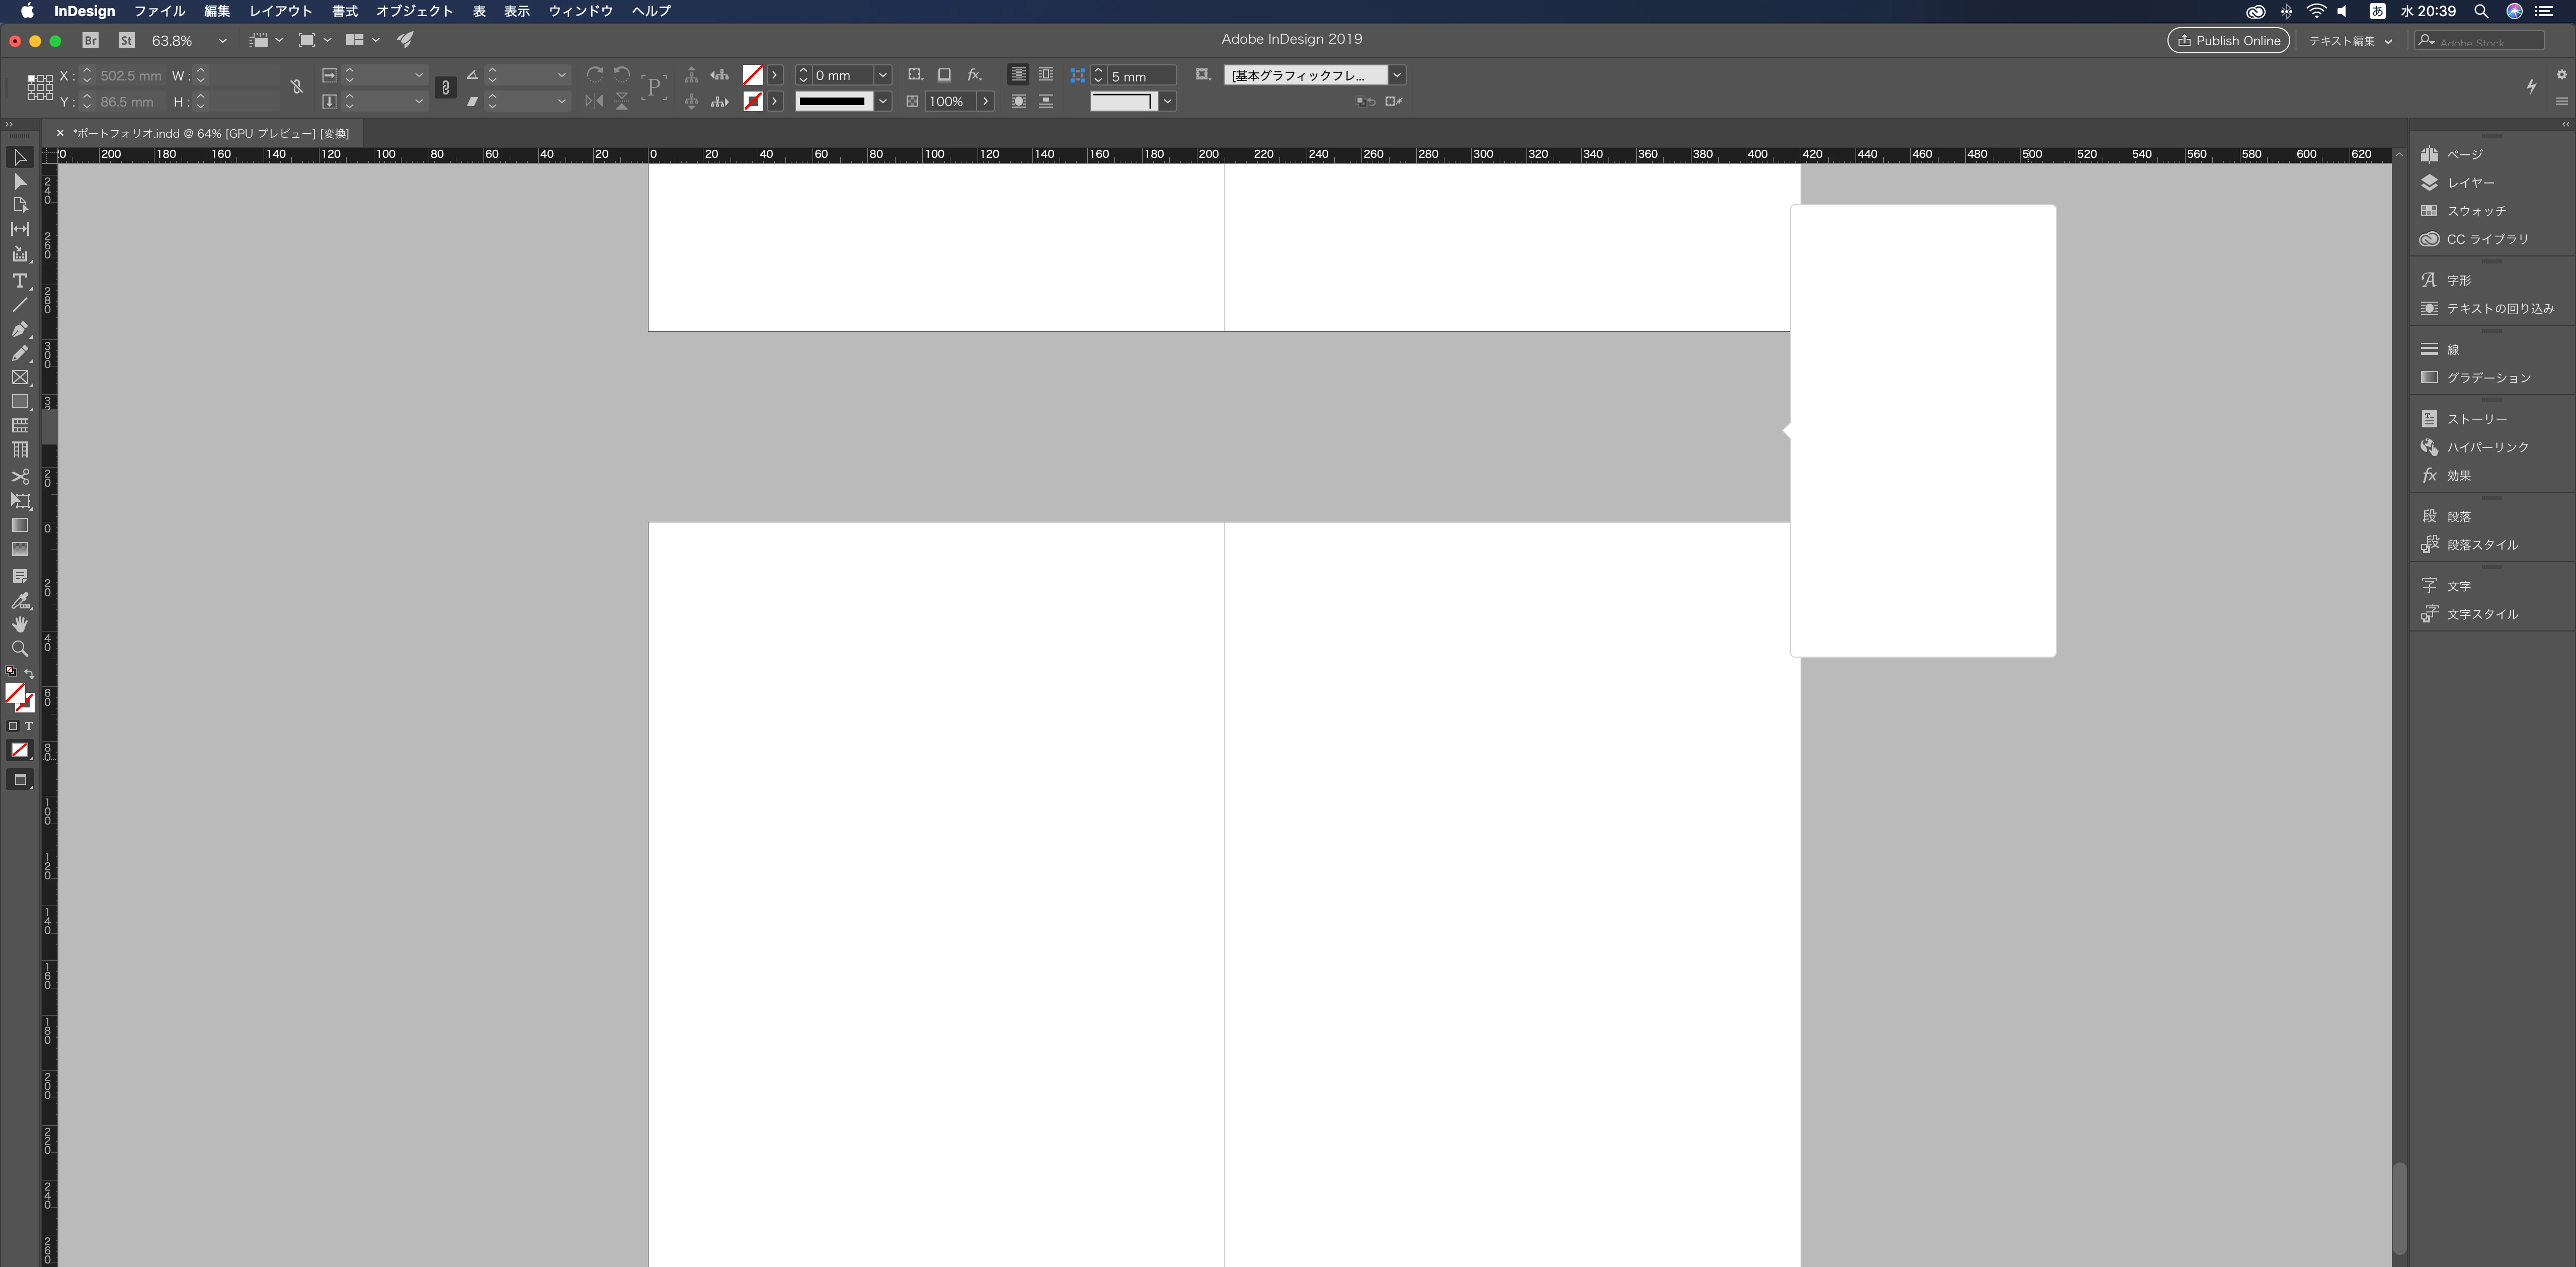Toggle formatting affects text T button
Viewport: 2576px width, 1267px height.
(29, 727)
